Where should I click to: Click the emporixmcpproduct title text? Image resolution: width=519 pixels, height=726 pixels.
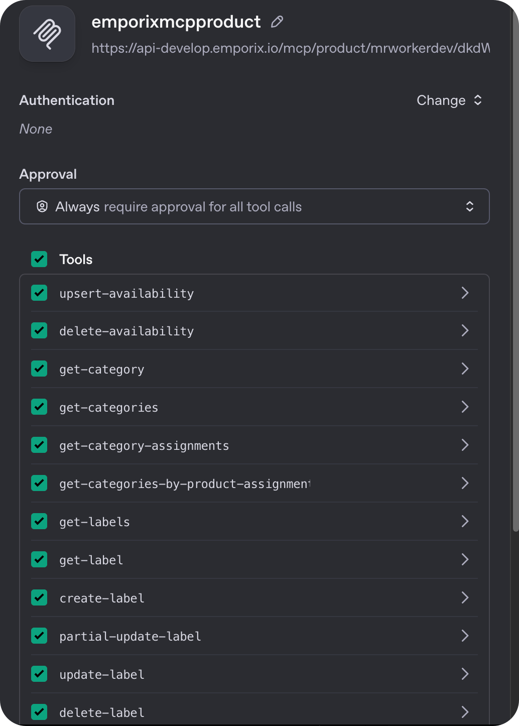(176, 22)
